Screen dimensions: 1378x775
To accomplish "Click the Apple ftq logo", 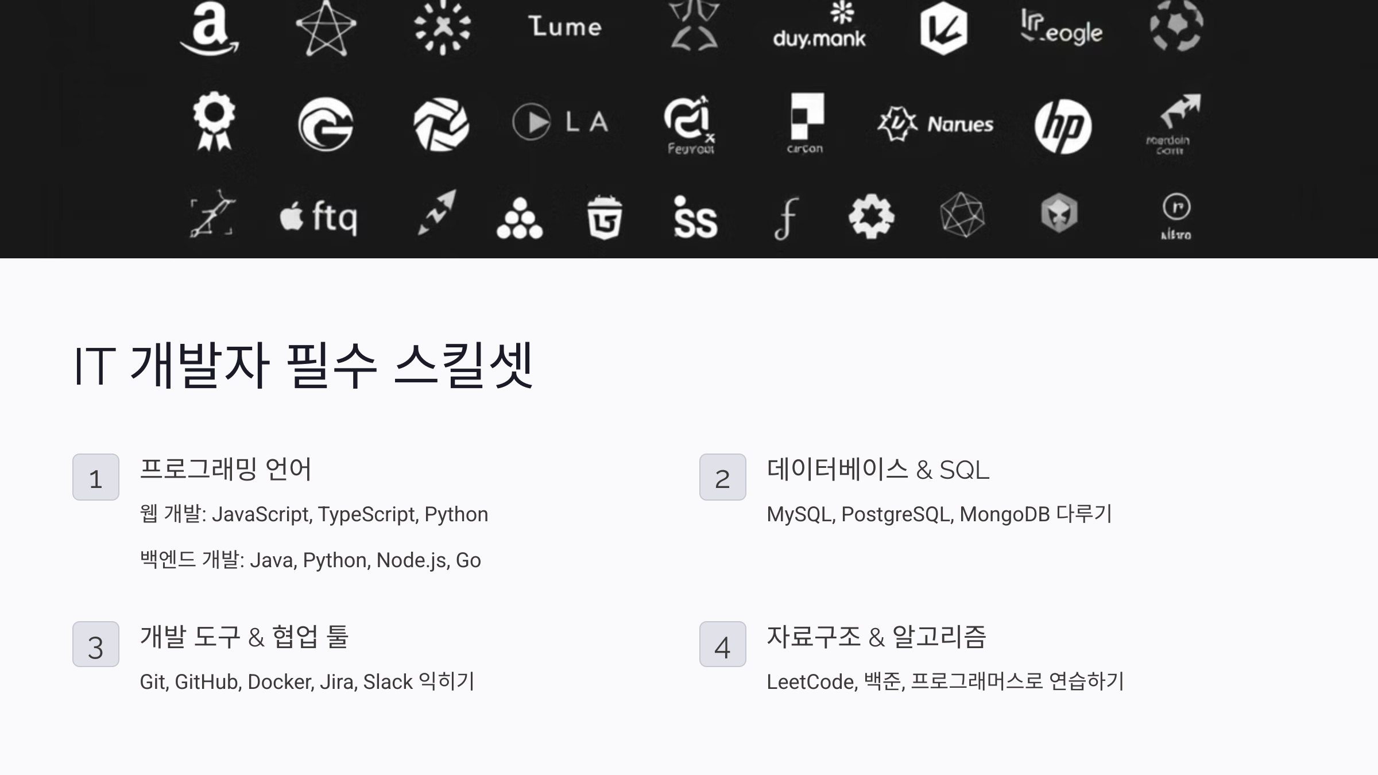I will click(x=319, y=218).
